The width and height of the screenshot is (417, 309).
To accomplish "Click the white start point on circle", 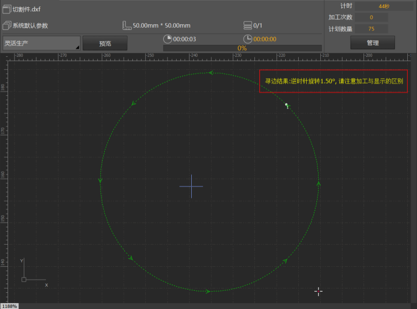I will click(286, 105).
